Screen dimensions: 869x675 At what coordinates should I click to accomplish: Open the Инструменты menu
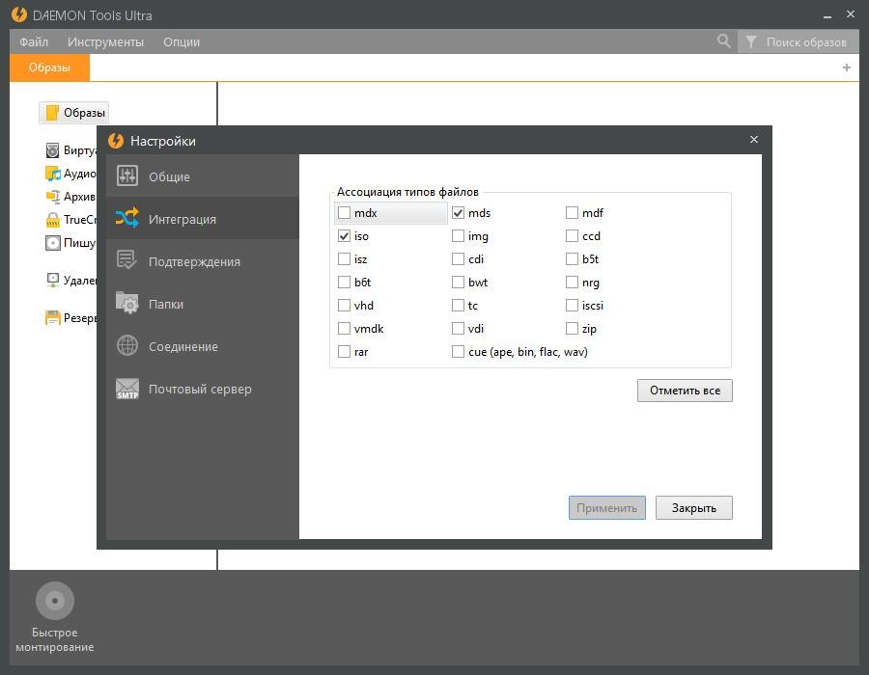coord(106,42)
